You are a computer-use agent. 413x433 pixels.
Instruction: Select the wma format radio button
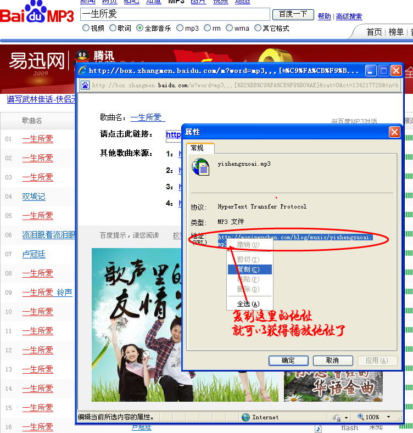(229, 28)
